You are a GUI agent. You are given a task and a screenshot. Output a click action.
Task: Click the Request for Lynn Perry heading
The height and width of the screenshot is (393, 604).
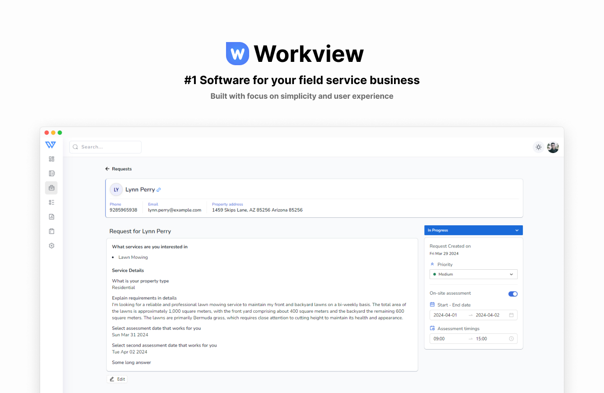click(140, 231)
